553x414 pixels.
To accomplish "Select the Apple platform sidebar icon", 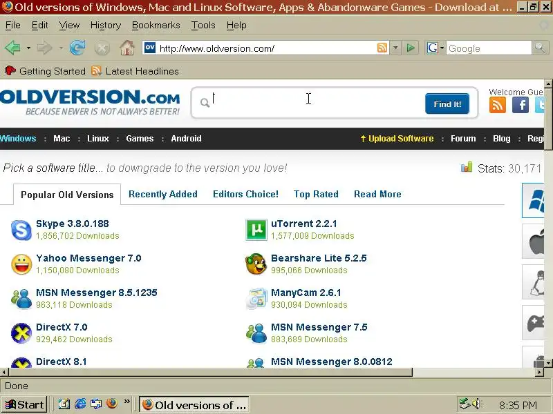I will pos(534,241).
